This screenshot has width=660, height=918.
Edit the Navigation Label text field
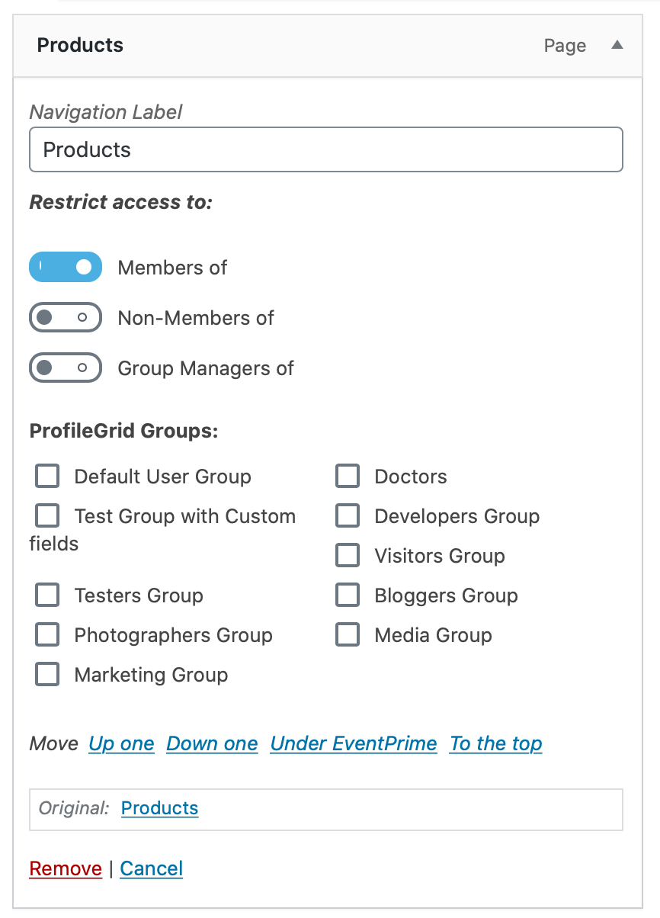tap(325, 149)
